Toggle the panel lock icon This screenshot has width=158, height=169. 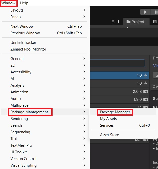(113, 22)
